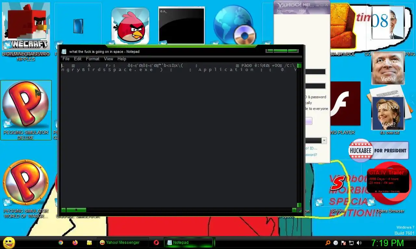Click the Hillary Did you Vote gadget
The width and height of the screenshot is (416, 249).
[388, 113]
